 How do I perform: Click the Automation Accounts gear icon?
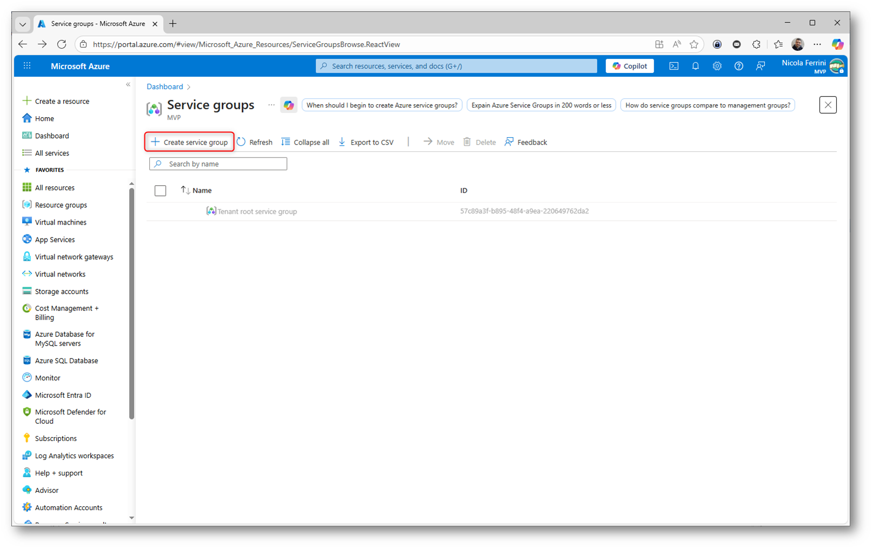(27, 507)
